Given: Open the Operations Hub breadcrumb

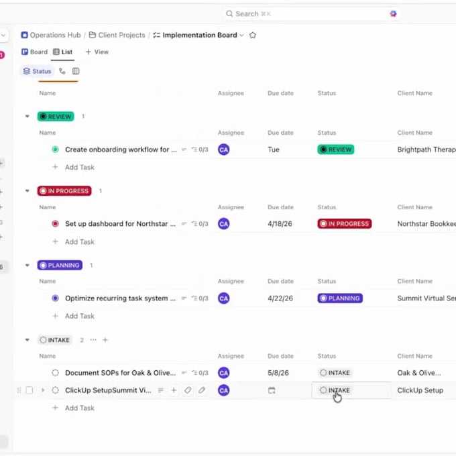Looking at the screenshot, I should [55, 35].
